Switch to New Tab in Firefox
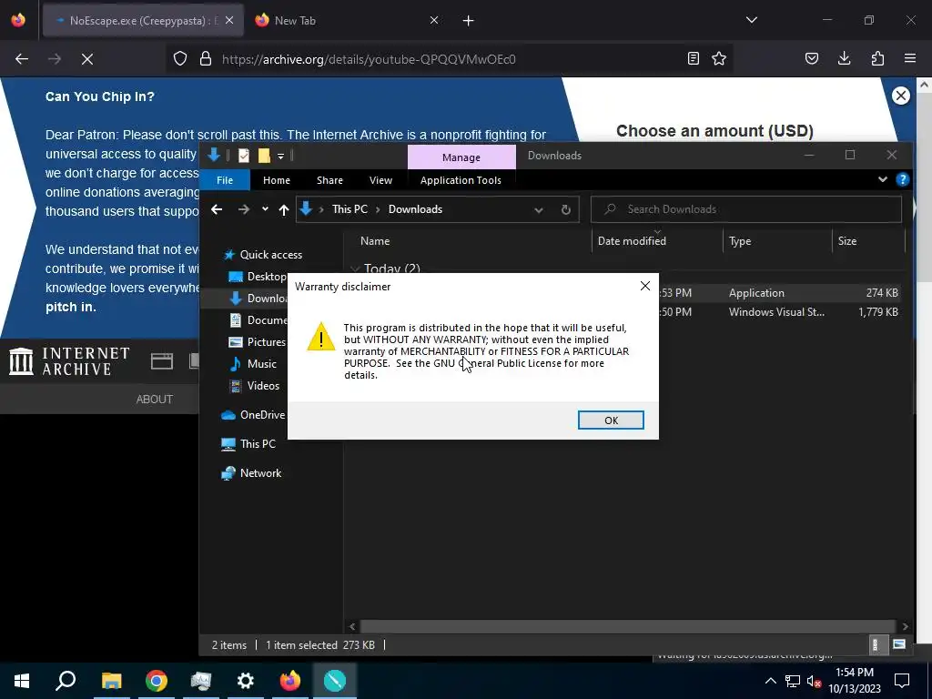 [x=345, y=21]
